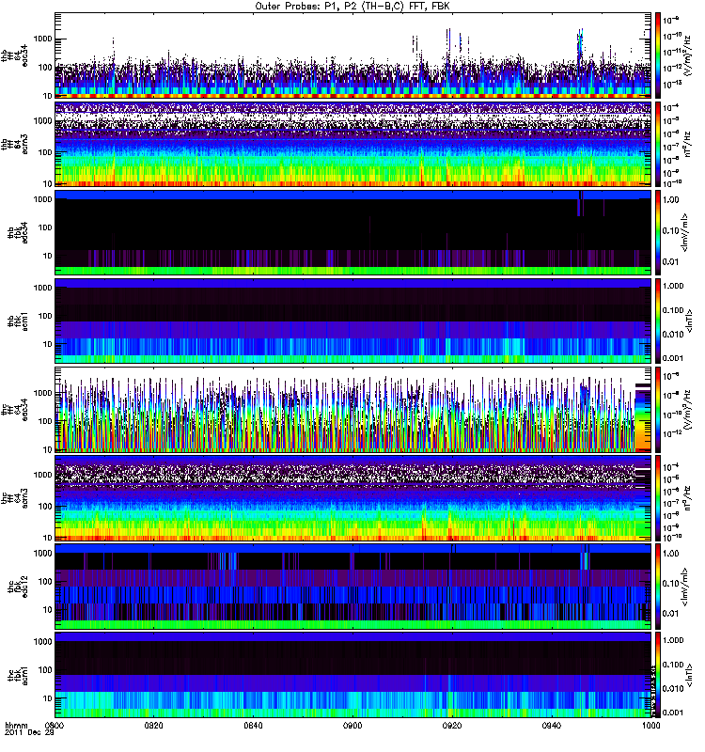Screen dimensions: 705x752
Task: Click the seventh panel's thc fbk edc12 label
Action: pyautogui.click(x=15, y=586)
